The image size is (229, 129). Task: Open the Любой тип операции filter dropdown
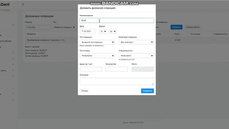[x=64, y=27]
